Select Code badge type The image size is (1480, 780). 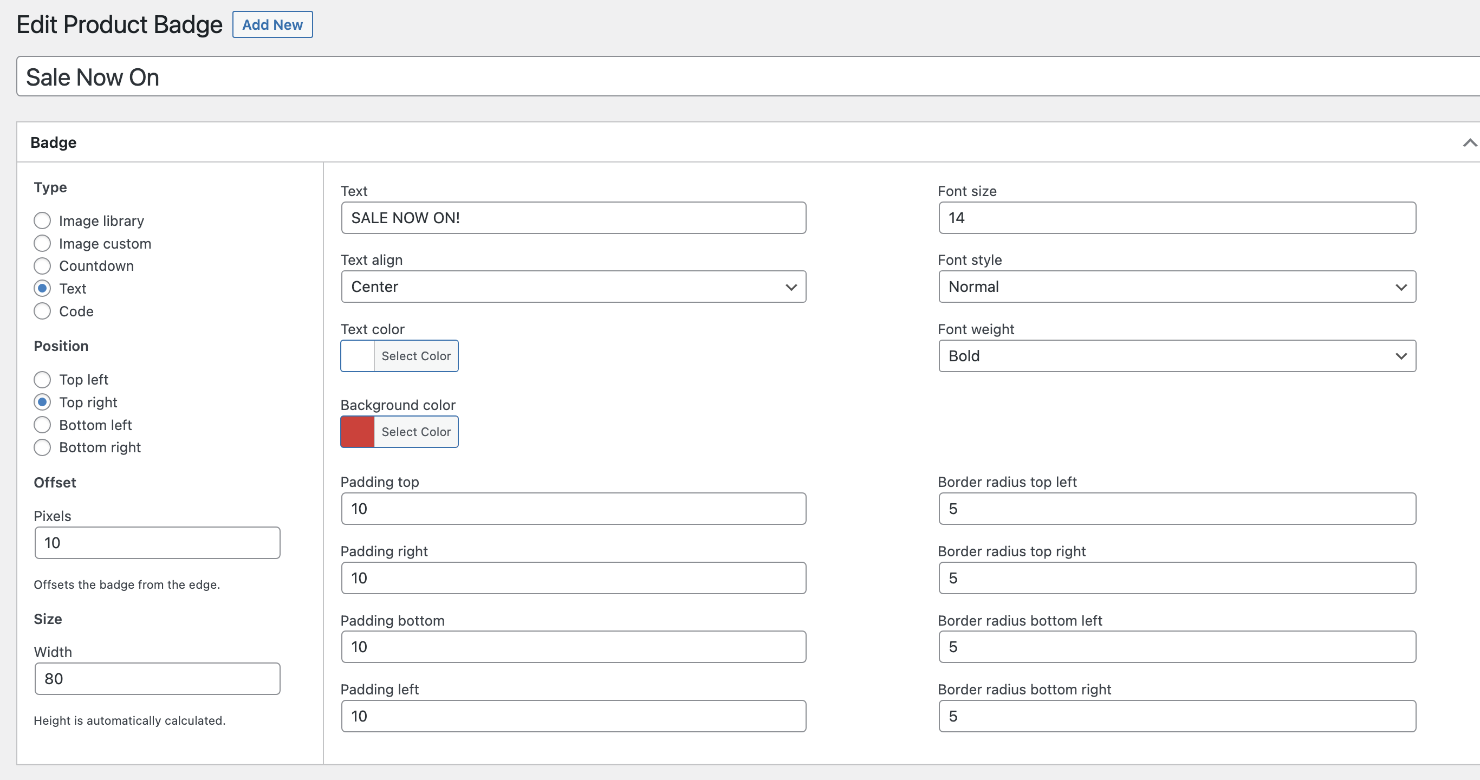point(42,311)
